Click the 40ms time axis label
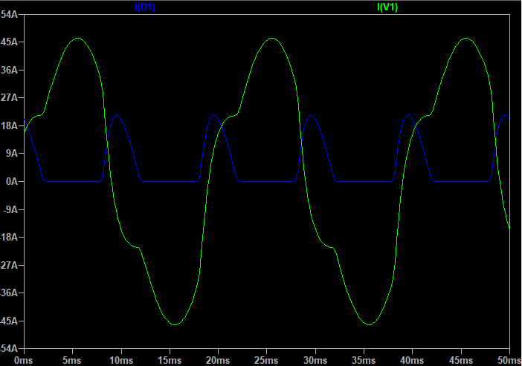 coord(412,360)
